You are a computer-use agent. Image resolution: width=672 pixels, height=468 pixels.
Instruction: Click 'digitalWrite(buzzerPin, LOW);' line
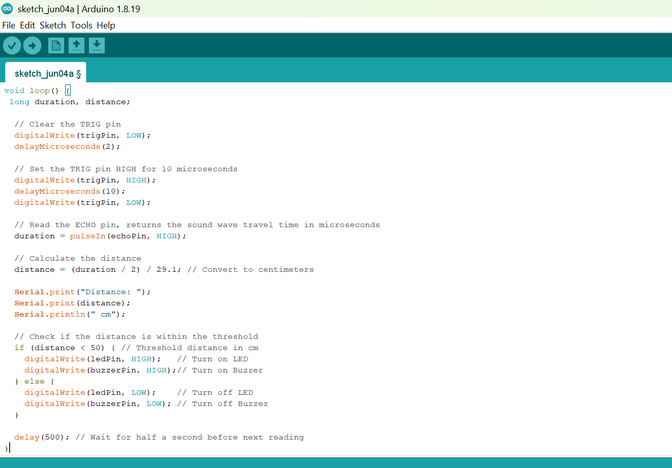(98, 404)
